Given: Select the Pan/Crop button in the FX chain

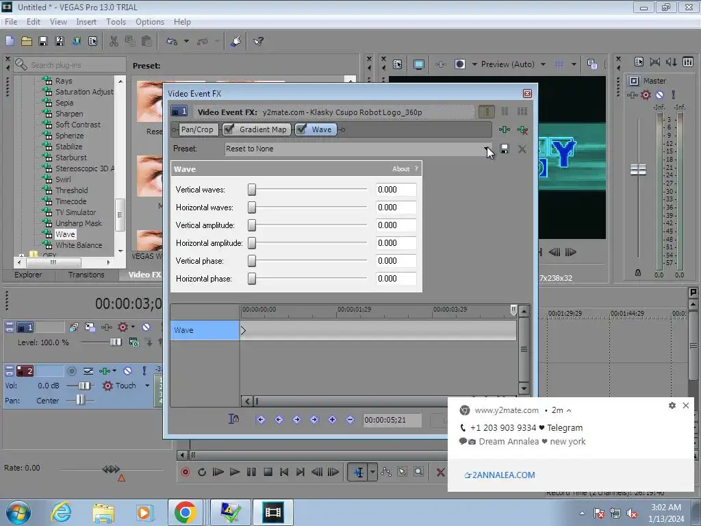Looking at the screenshot, I should click(197, 129).
